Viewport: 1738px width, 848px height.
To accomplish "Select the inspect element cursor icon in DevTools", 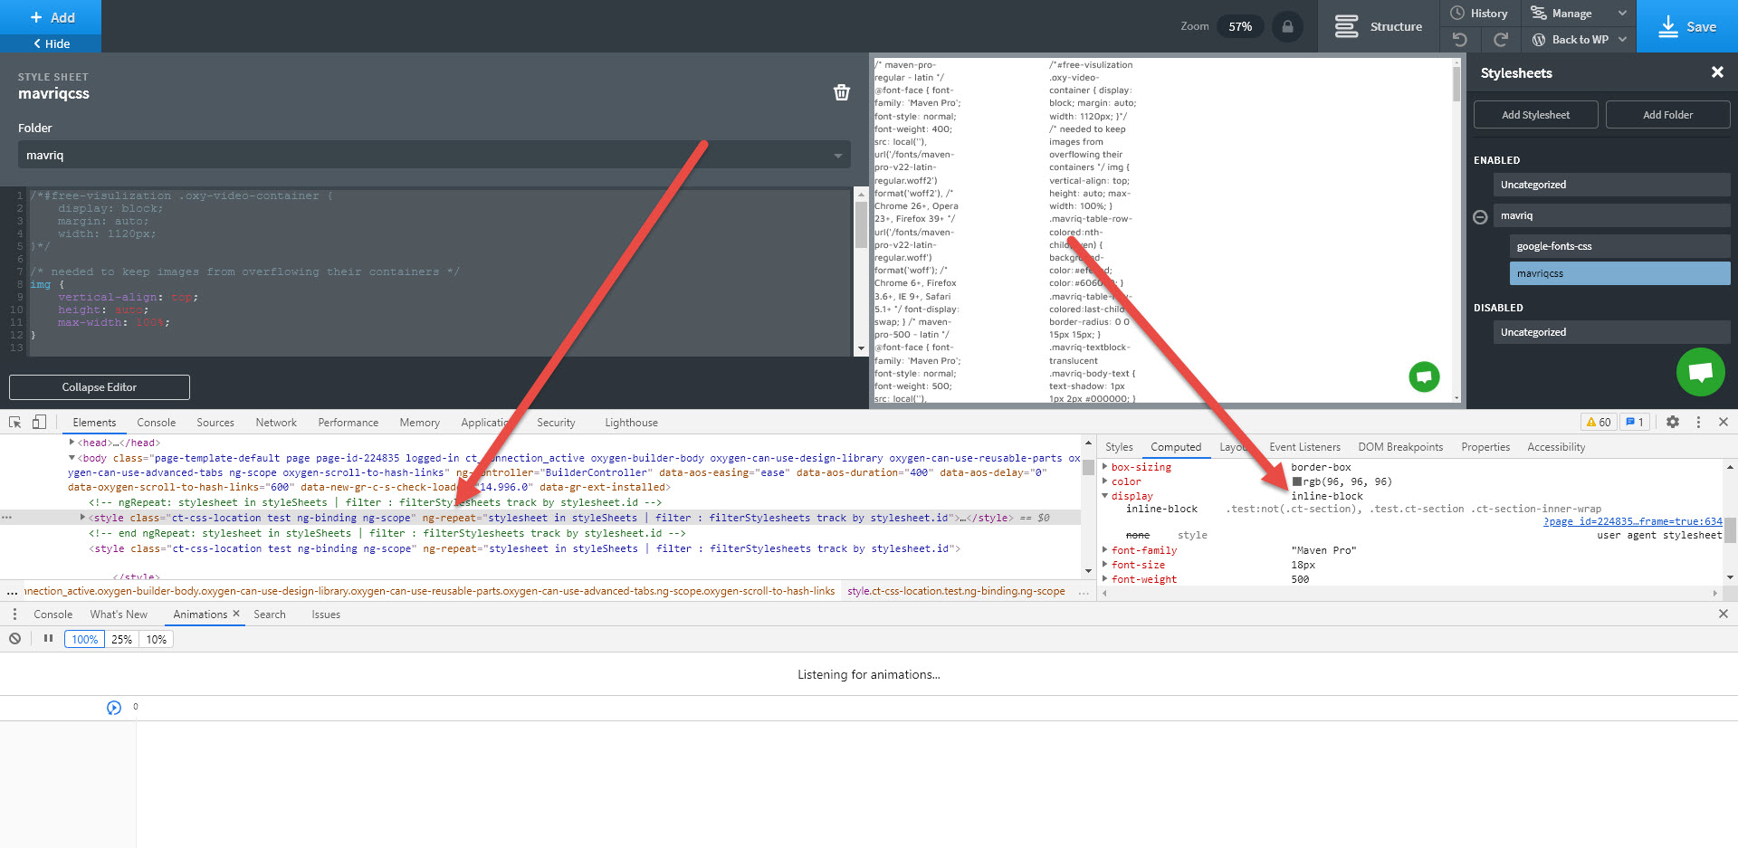I will (x=14, y=422).
